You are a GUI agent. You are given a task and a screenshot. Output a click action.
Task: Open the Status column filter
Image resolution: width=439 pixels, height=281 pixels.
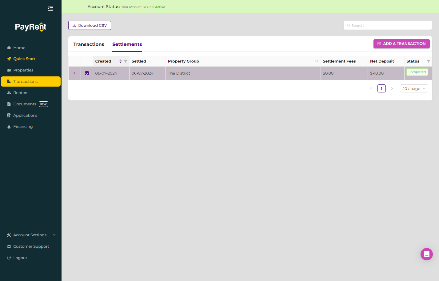pyautogui.click(x=429, y=61)
